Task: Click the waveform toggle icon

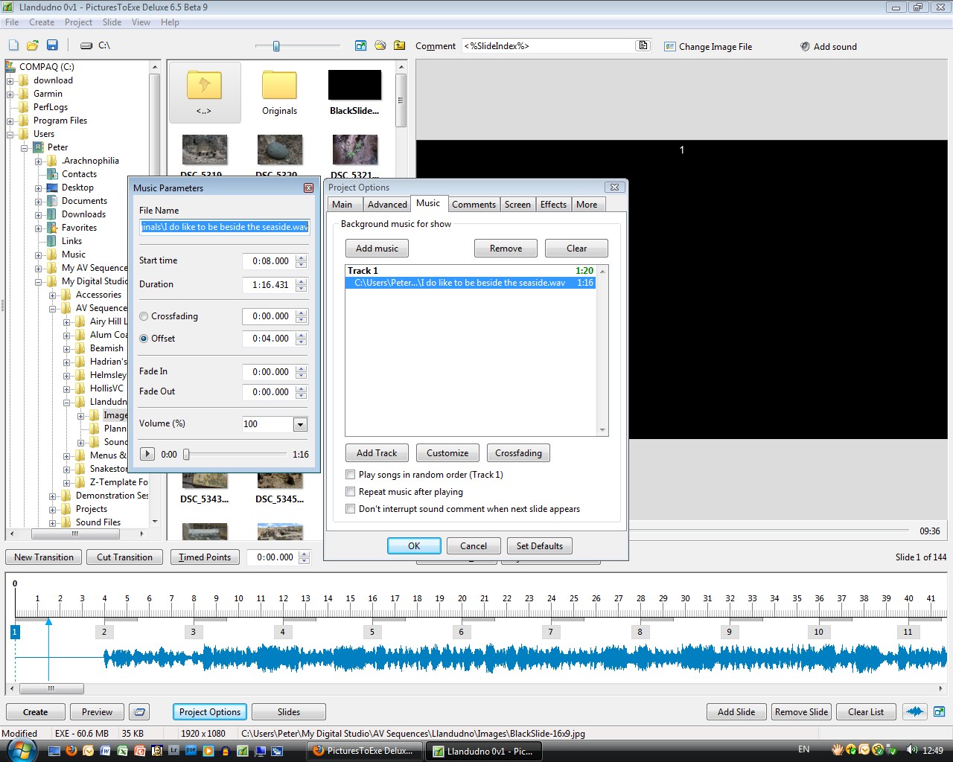Action: (915, 712)
